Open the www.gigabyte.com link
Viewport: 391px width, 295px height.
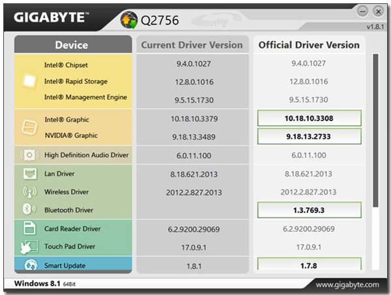[347, 285]
